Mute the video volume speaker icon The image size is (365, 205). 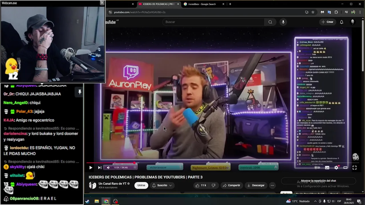click(x=108, y=168)
